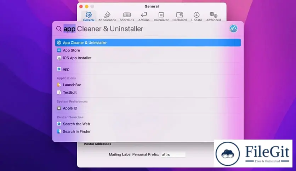Open the Calculator preferences tab

161,17
